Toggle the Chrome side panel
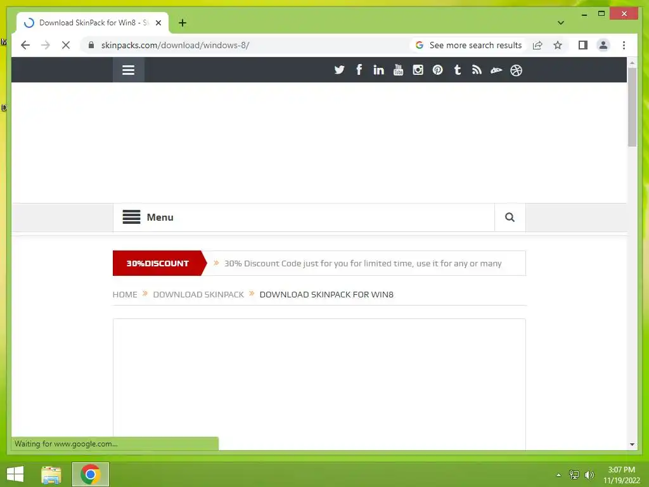This screenshot has width=649, height=487. coord(583,45)
